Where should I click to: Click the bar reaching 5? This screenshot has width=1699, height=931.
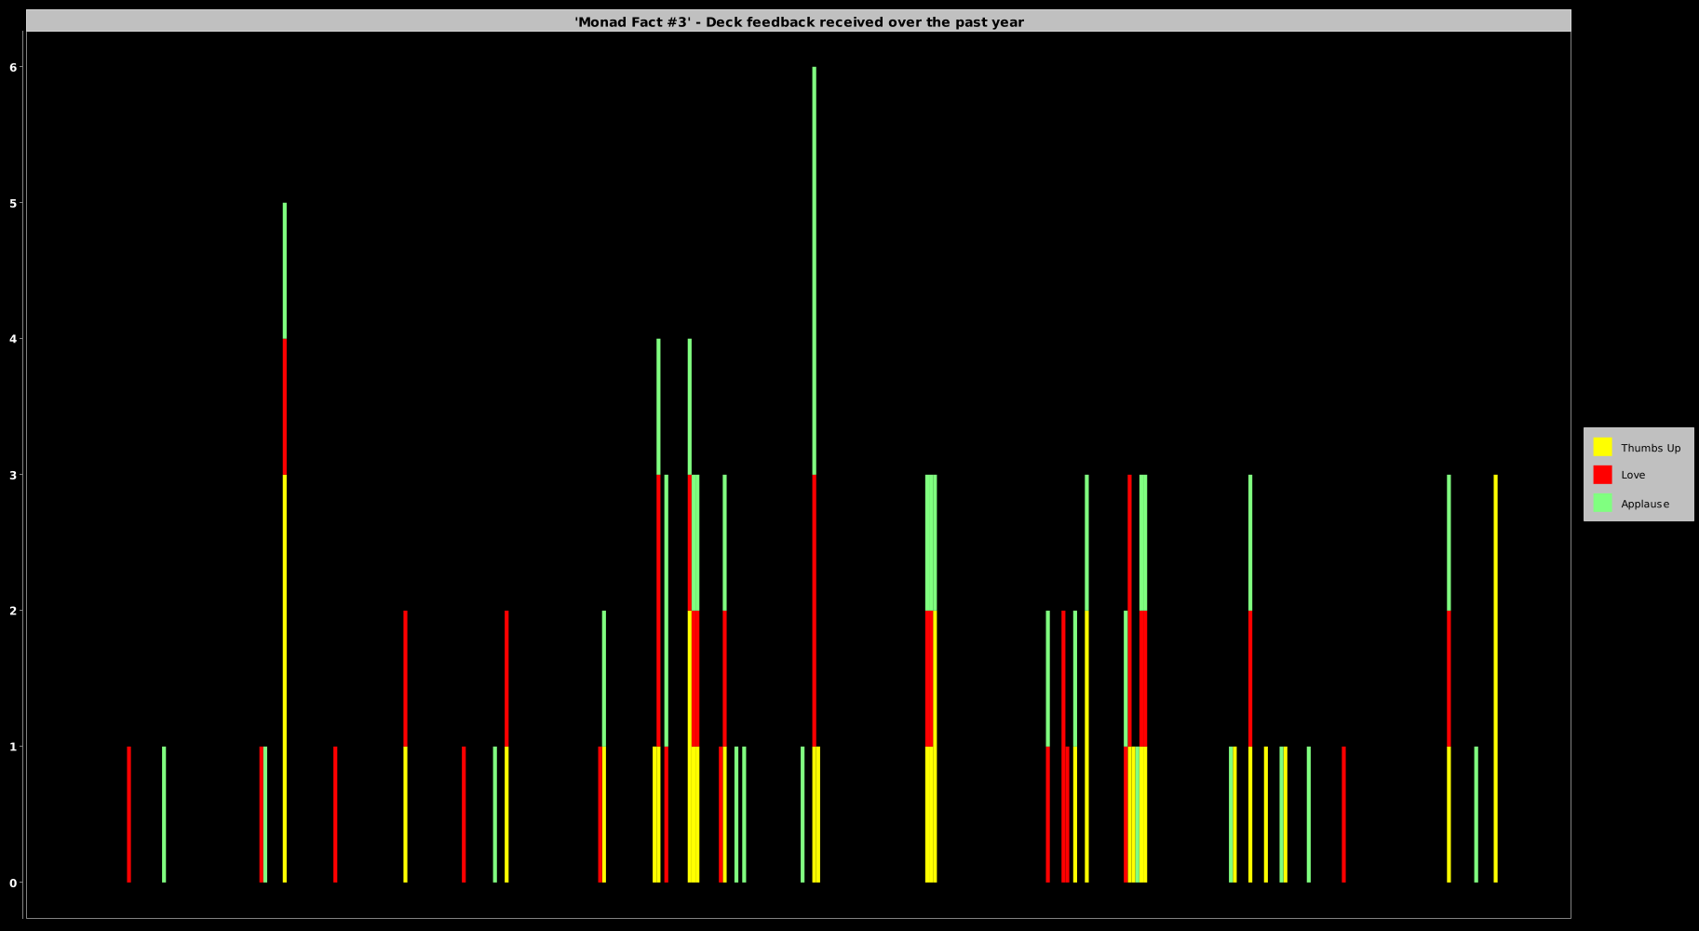pyautogui.click(x=285, y=543)
